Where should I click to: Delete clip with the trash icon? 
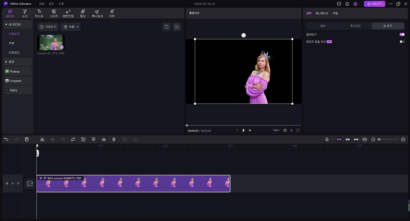coord(27,139)
